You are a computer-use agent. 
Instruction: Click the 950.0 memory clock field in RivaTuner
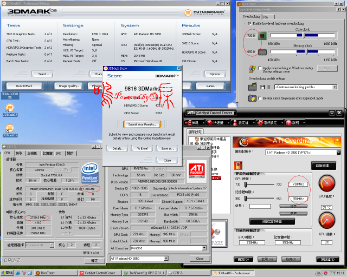[251, 52]
